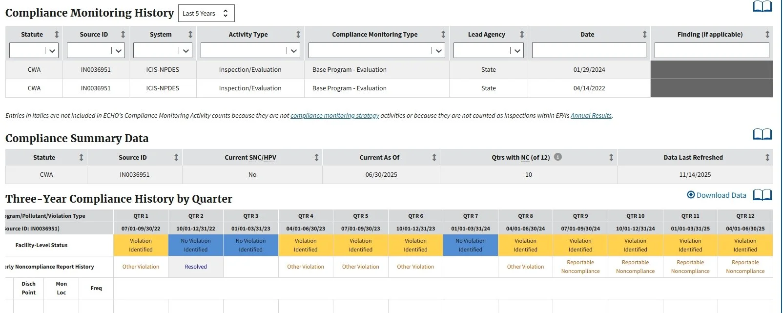Click the 04/14/2022 date cell
The width and height of the screenshot is (783, 313).
click(589, 88)
